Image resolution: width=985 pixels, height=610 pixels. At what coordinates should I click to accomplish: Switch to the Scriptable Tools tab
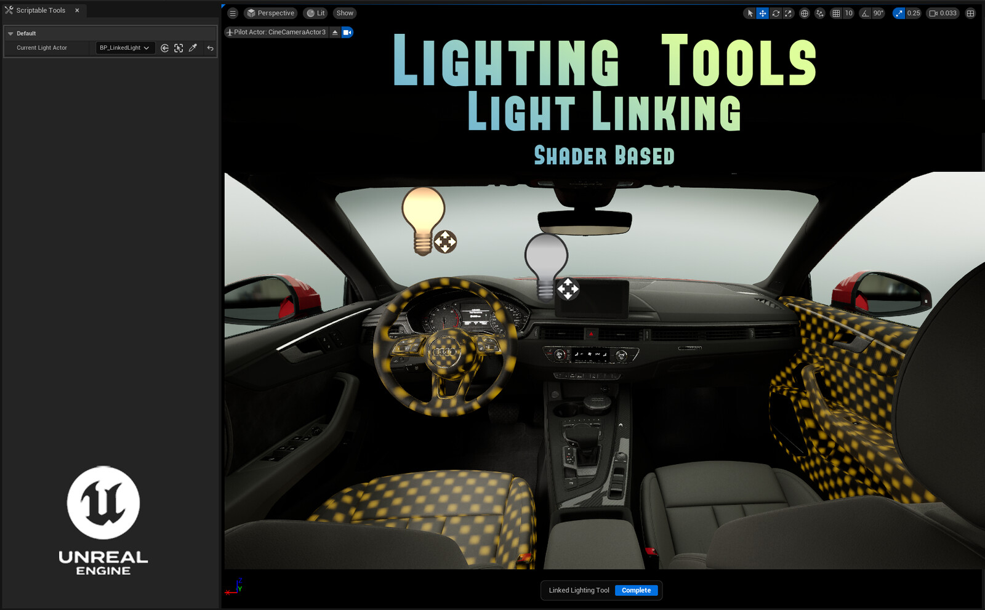[41, 10]
